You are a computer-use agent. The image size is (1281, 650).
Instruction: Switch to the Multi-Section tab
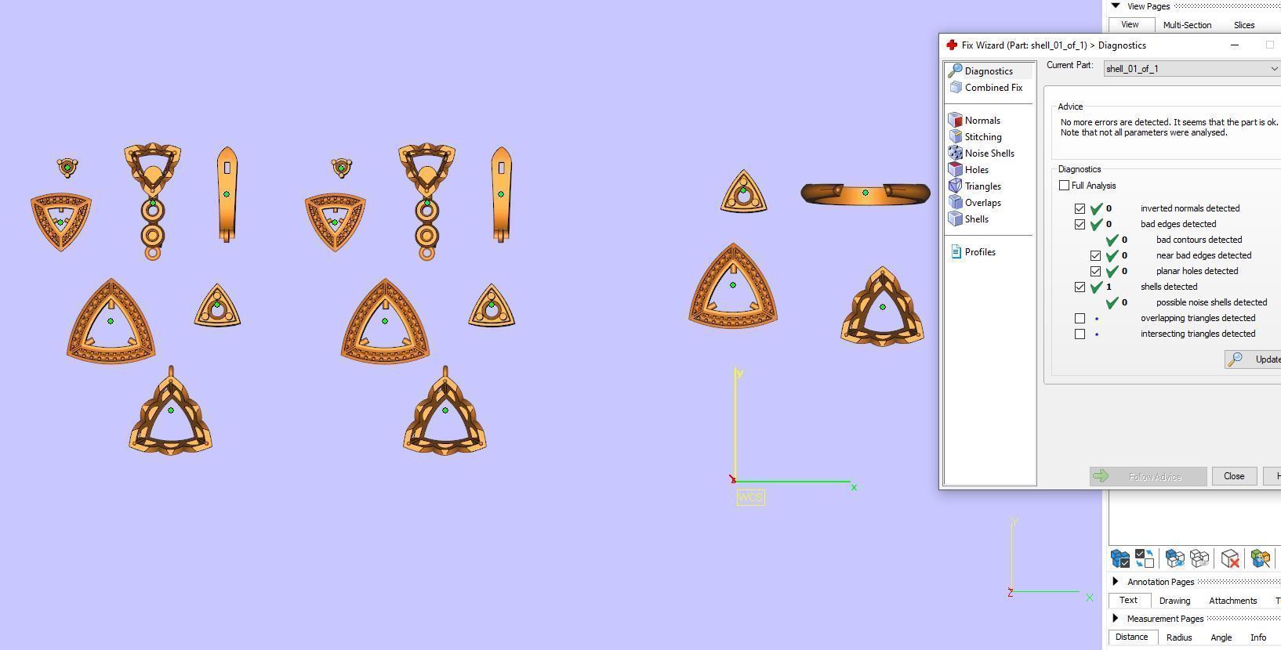tap(1187, 25)
